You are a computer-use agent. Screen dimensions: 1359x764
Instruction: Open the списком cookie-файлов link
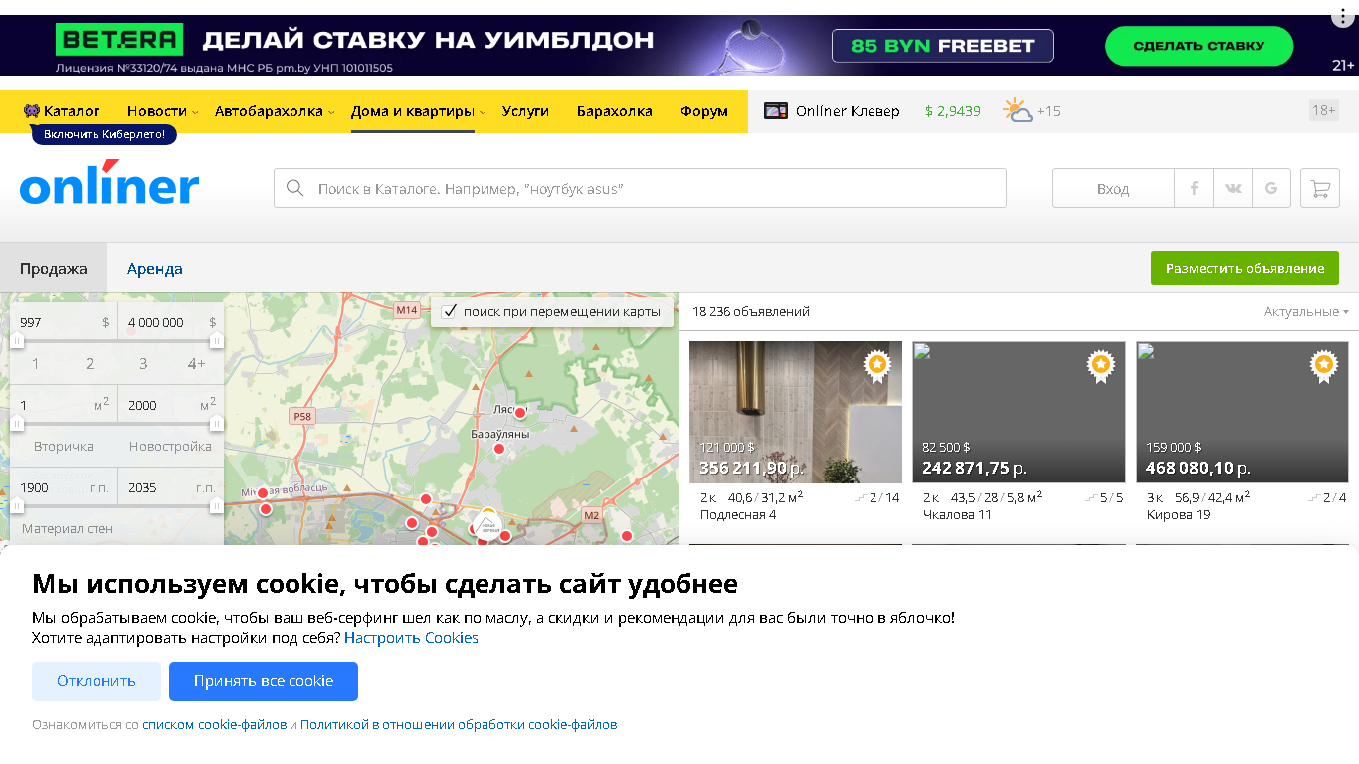[x=215, y=725]
